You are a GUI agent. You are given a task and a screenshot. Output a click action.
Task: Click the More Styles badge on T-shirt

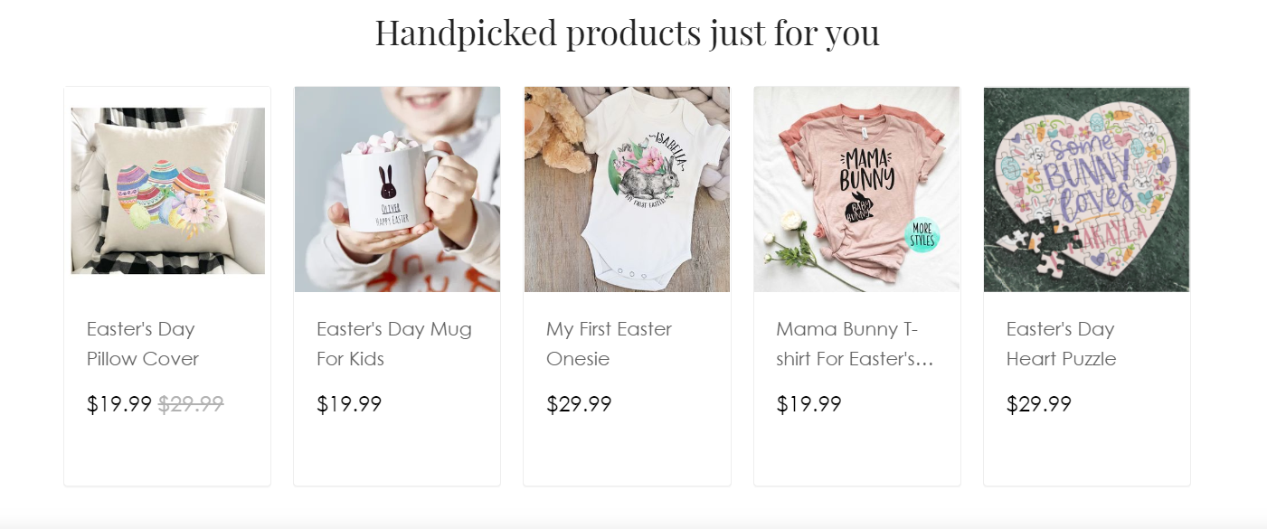click(922, 234)
